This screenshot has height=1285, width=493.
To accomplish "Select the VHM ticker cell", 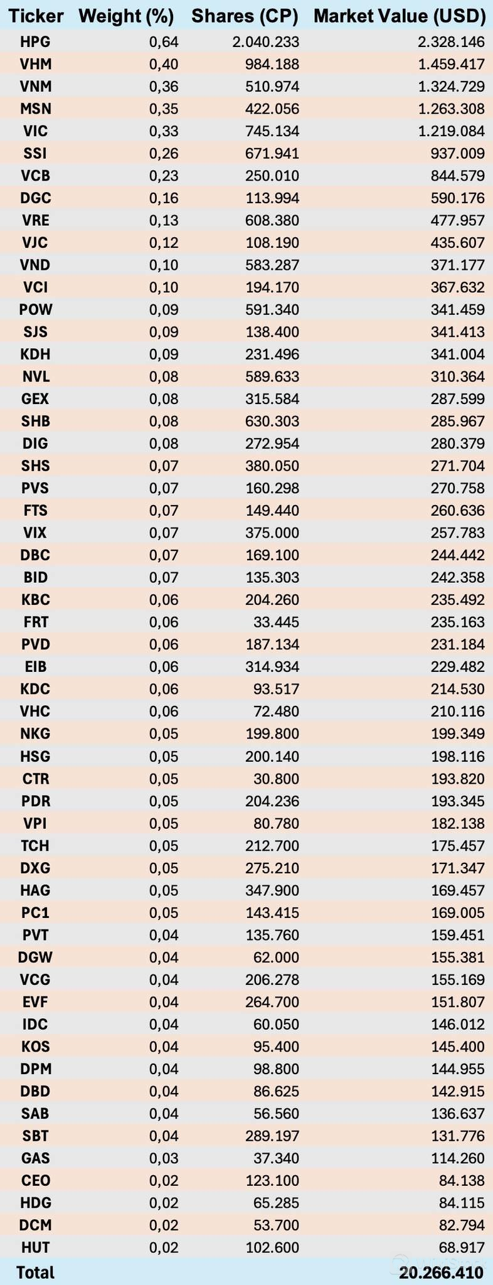I will pyautogui.click(x=35, y=64).
